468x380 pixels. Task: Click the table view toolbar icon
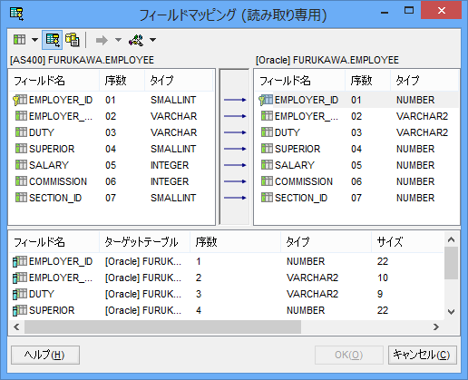[x=19, y=40]
